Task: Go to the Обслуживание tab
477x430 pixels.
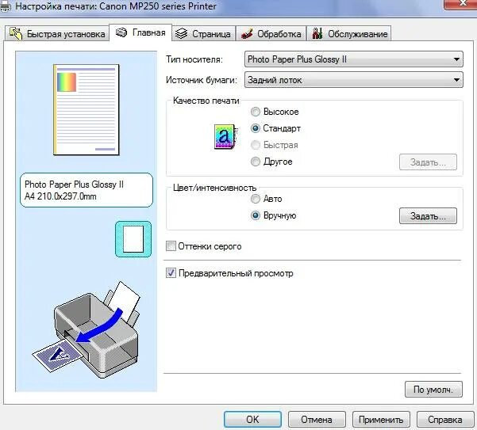Action: click(349, 33)
